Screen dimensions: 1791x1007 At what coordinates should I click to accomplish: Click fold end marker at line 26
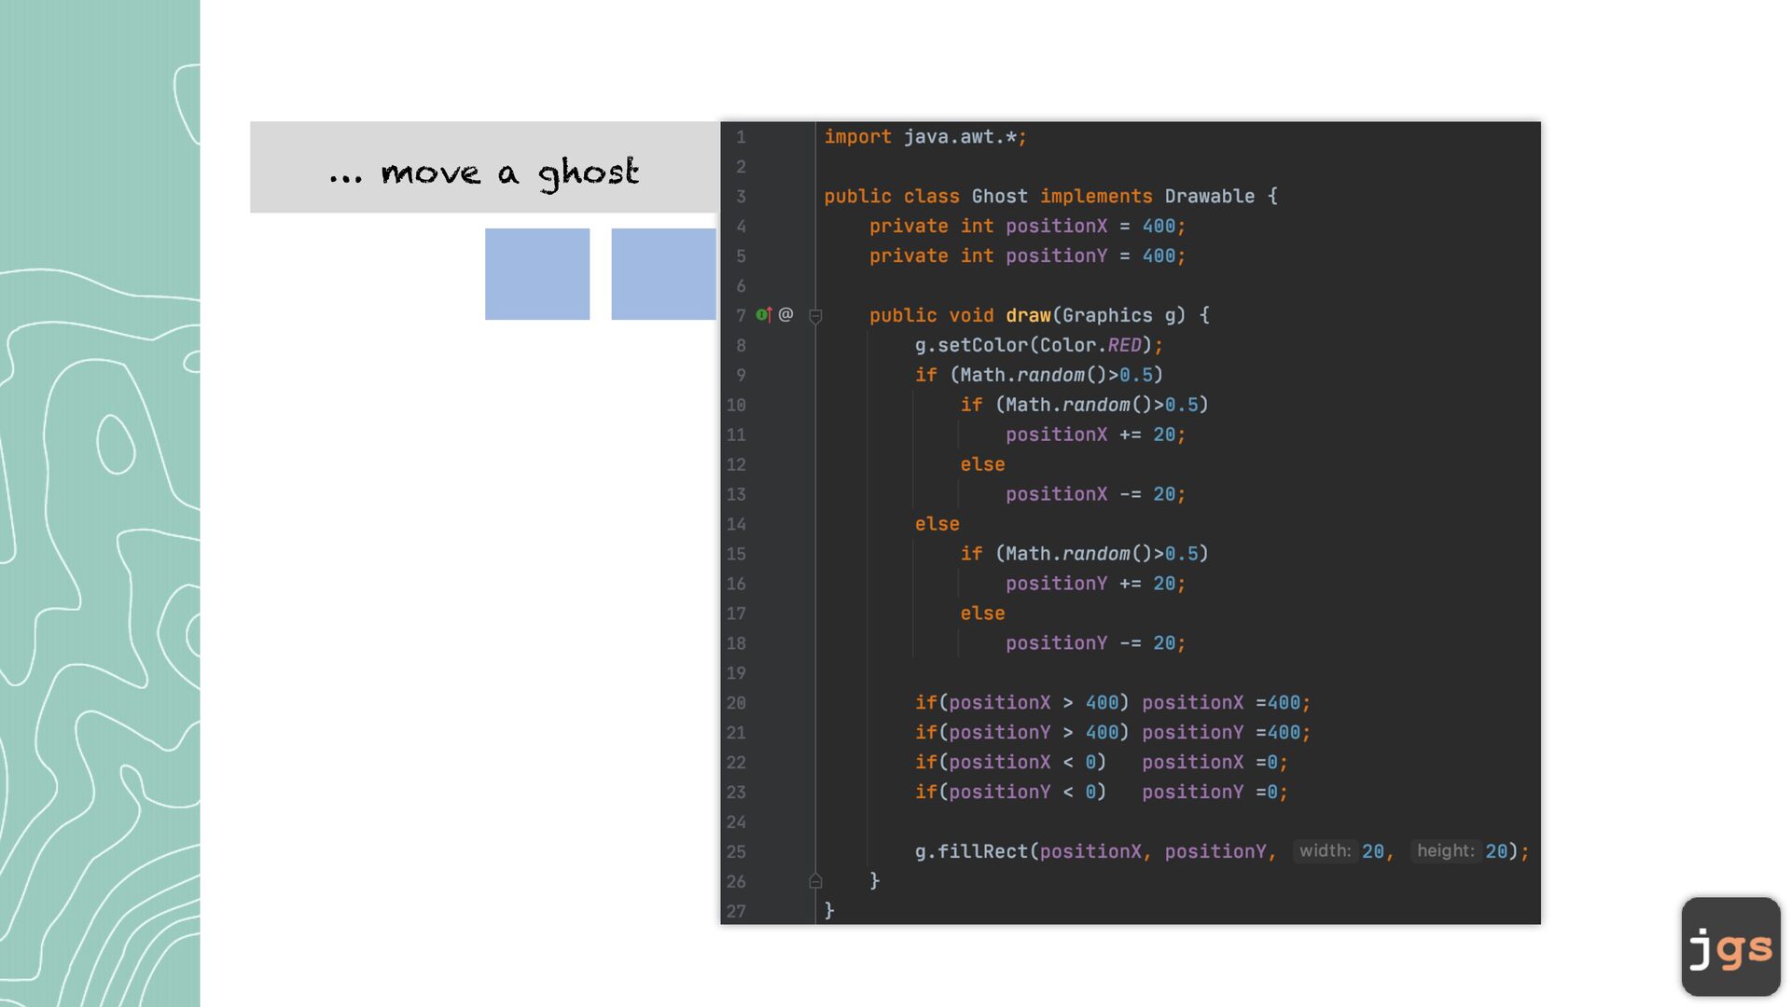click(x=815, y=881)
